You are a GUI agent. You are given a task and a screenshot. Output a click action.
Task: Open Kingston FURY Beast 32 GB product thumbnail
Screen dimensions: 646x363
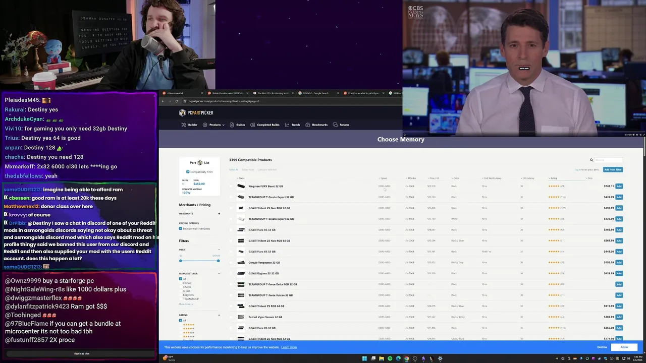click(241, 187)
